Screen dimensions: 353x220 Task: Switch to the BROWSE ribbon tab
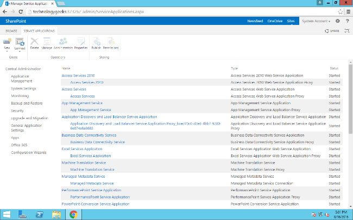(11, 31)
